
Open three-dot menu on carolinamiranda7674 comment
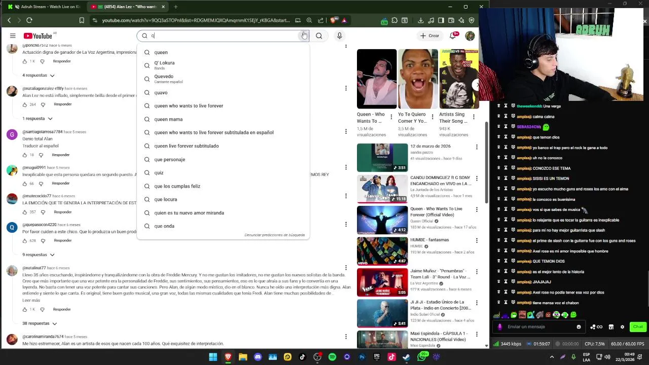click(x=346, y=337)
